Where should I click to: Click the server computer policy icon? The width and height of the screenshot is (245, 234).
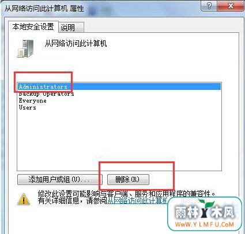coord(25,48)
